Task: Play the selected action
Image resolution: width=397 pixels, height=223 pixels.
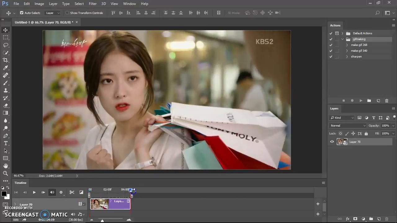Action: [361, 101]
